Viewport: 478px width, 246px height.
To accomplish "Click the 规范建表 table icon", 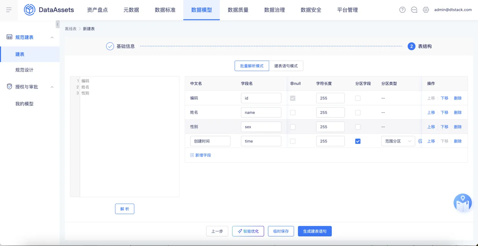I will tap(10, 37).
